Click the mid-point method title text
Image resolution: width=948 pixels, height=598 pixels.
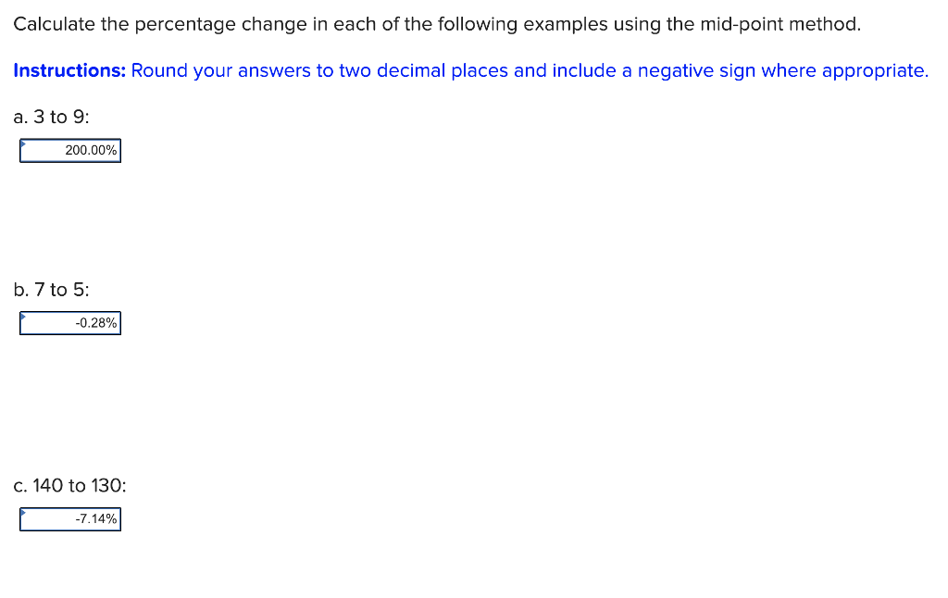(435, 24)
